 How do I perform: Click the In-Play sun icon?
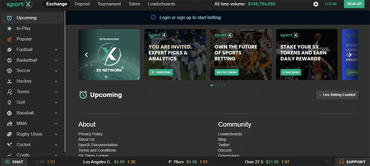tap(9, 29)
